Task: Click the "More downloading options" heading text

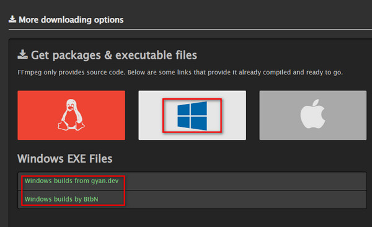Action: pyautogui.click(x=71, y=20)
